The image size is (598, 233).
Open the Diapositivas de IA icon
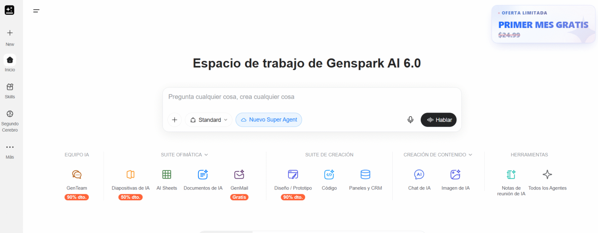(130, 174)
